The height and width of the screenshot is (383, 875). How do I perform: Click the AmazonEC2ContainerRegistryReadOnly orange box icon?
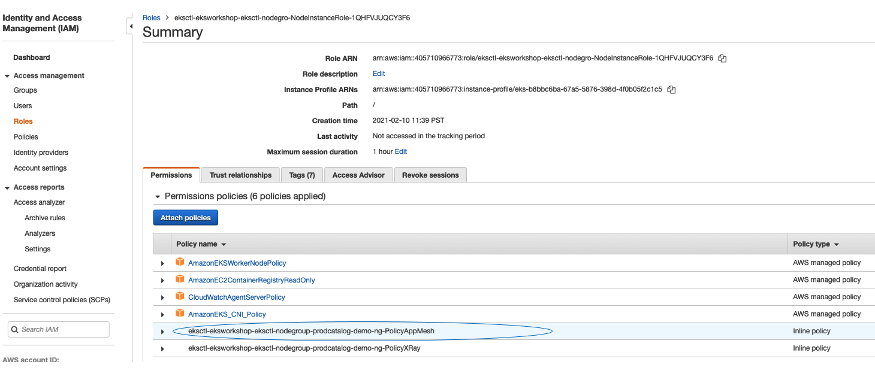[180, 279]
